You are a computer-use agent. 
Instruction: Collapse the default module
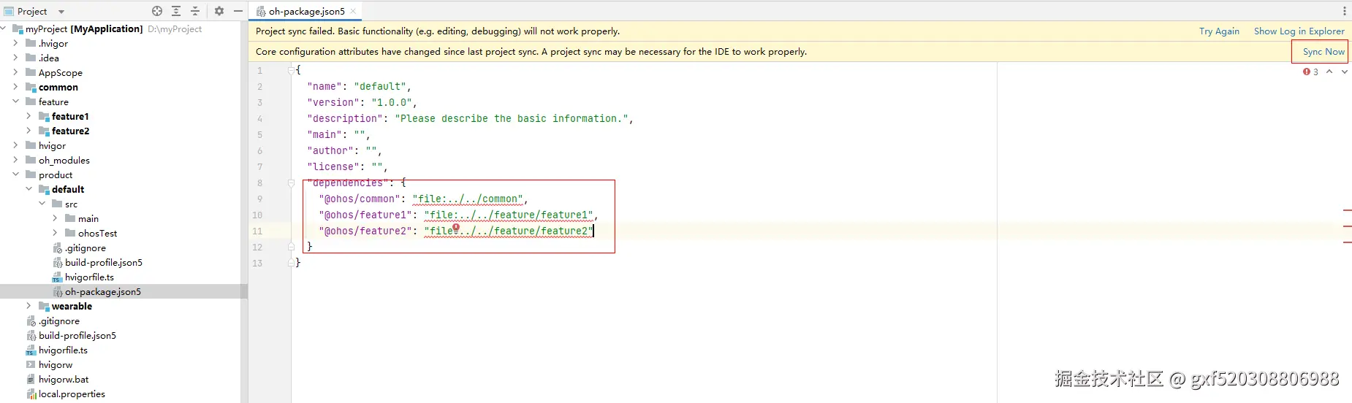(x=29, y=189)
